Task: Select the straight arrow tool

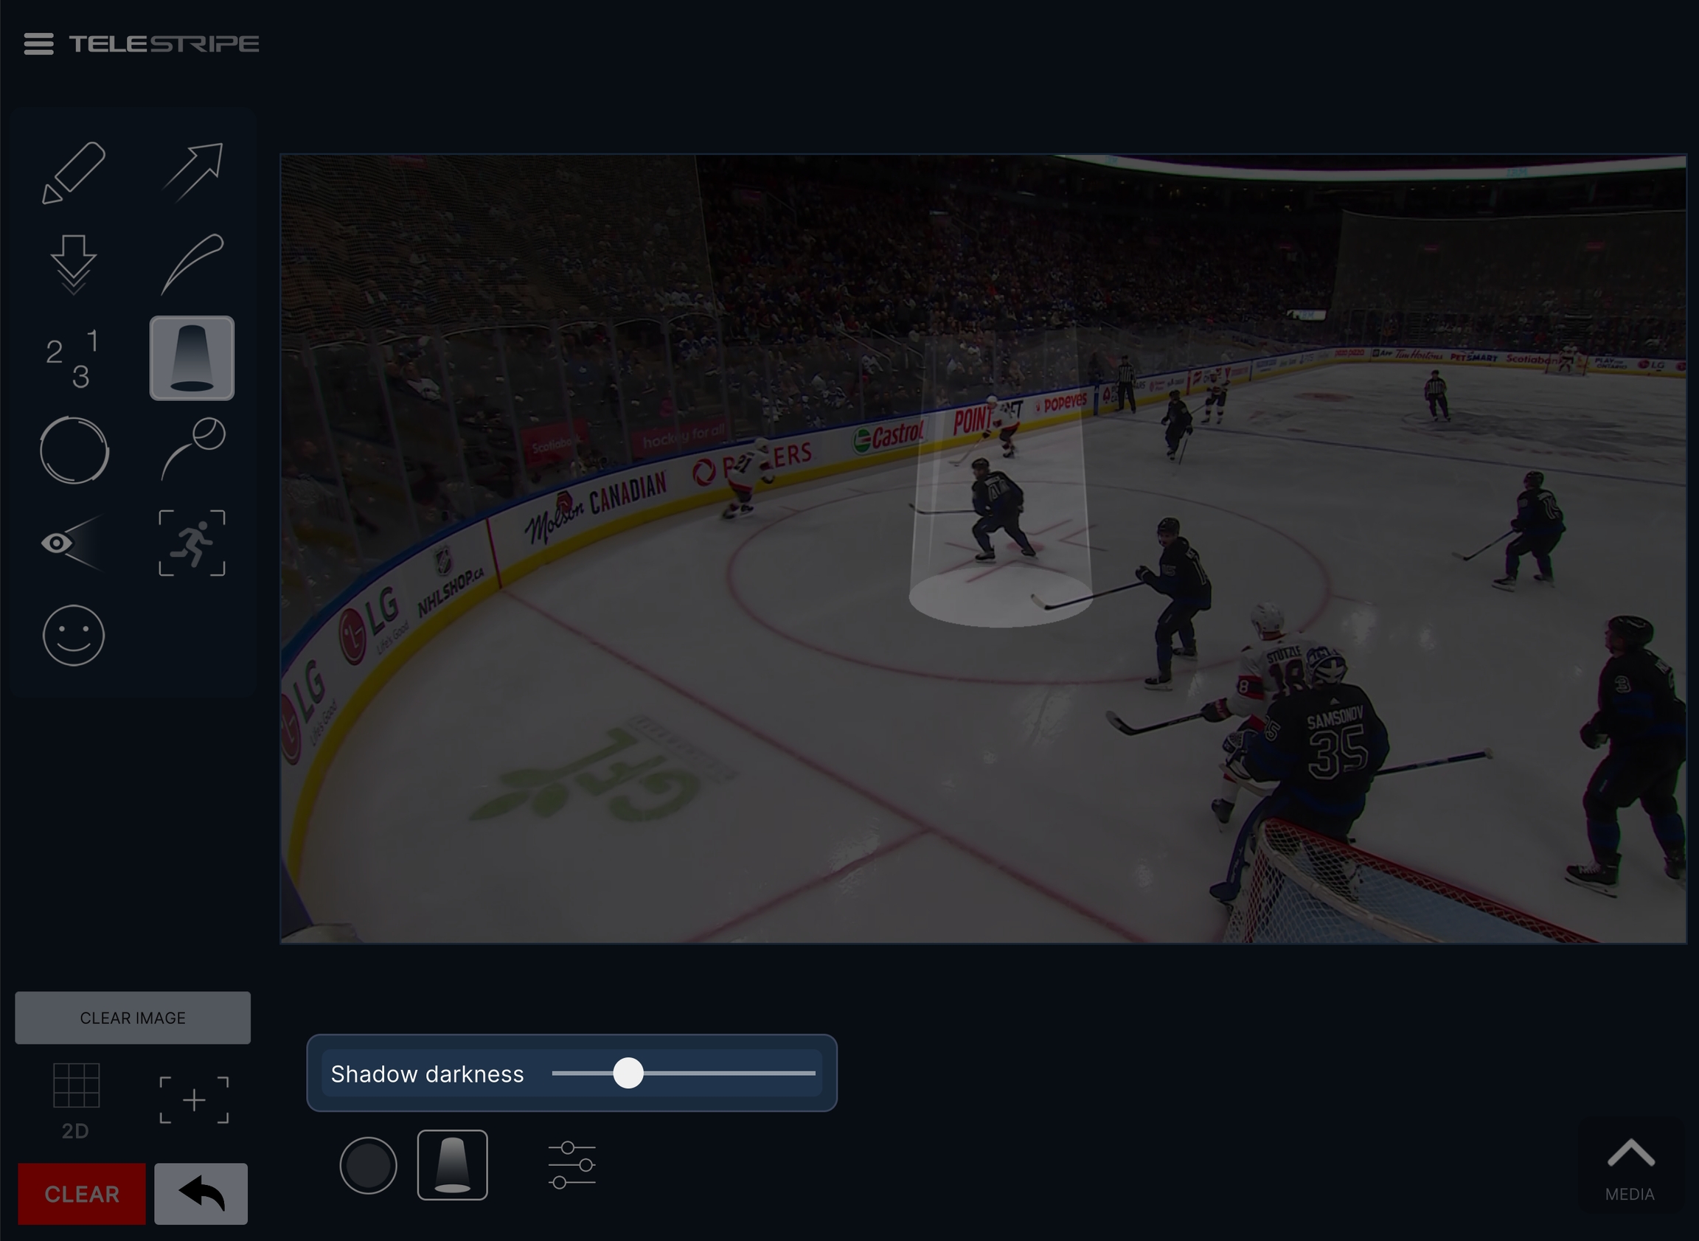Action: [x=192, y=172]
